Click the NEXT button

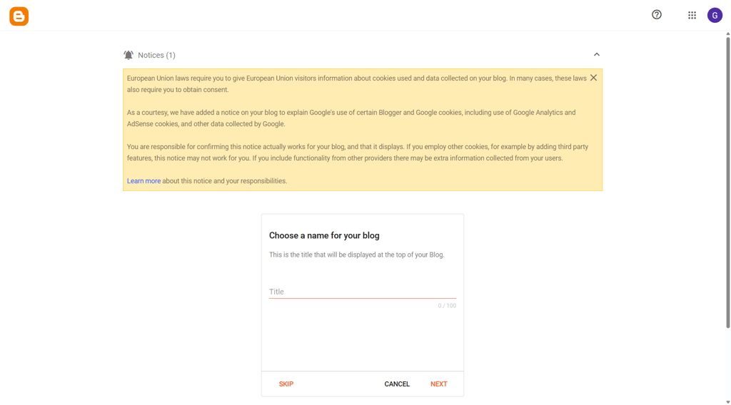point(439,384)
